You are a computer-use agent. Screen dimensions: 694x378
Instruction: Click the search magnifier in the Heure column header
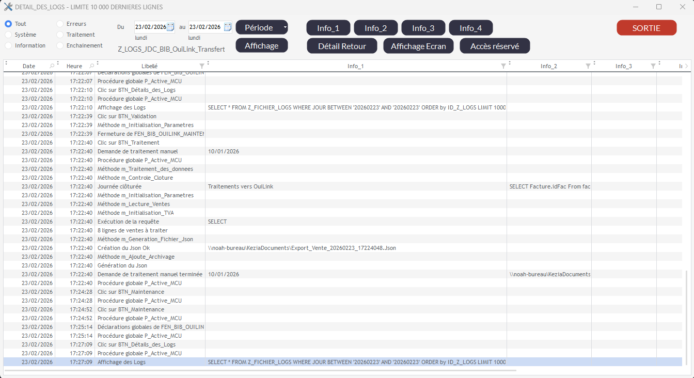pyautogui.click(x=91, y=66)
